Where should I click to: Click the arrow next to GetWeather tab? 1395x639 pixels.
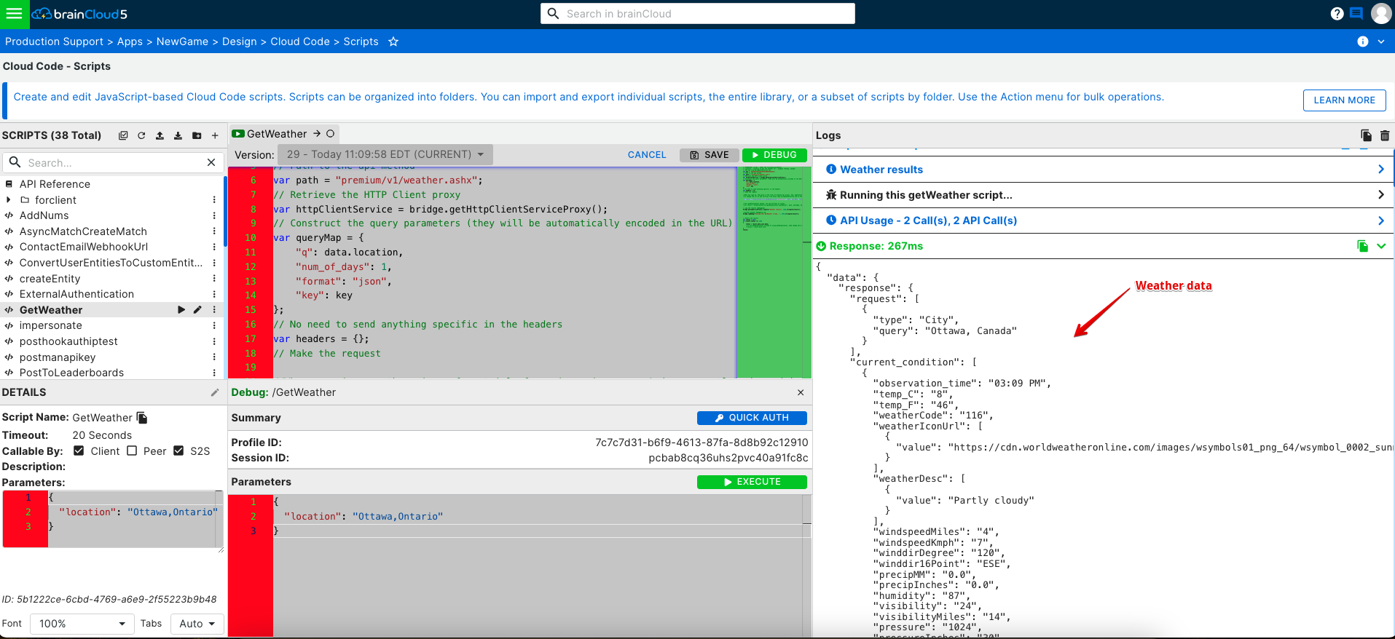point(317,134)
